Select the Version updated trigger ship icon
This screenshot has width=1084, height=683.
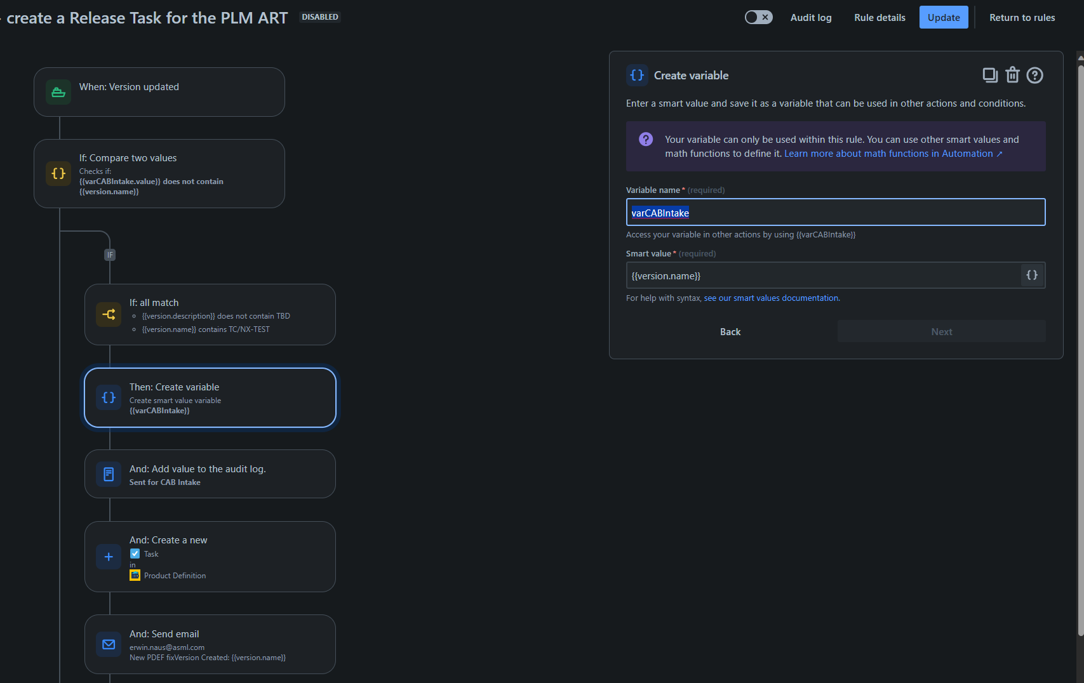58,92
